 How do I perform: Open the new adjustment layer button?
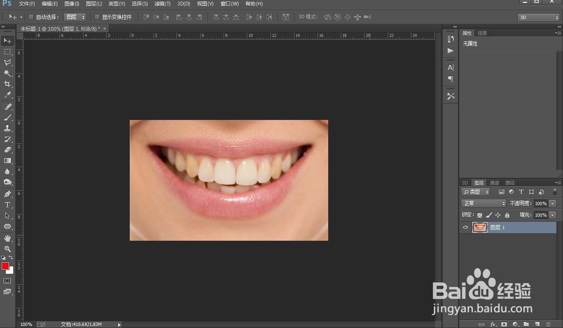[x=515, y=324]
